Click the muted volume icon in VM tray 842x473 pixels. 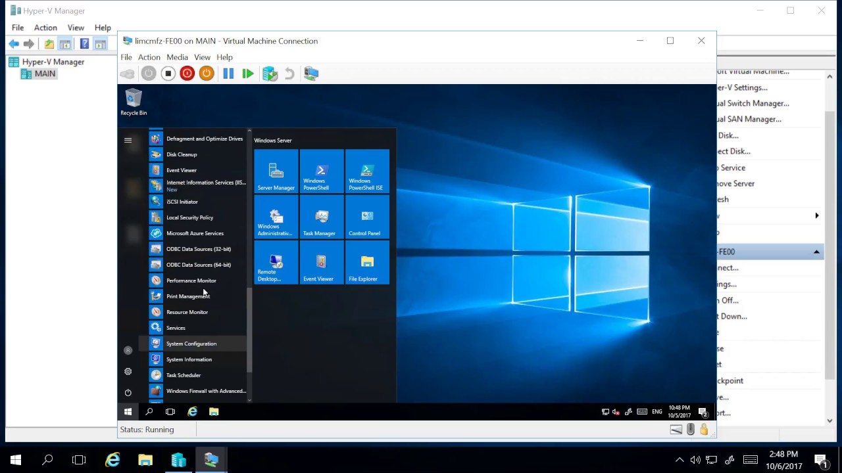(616, 412)
